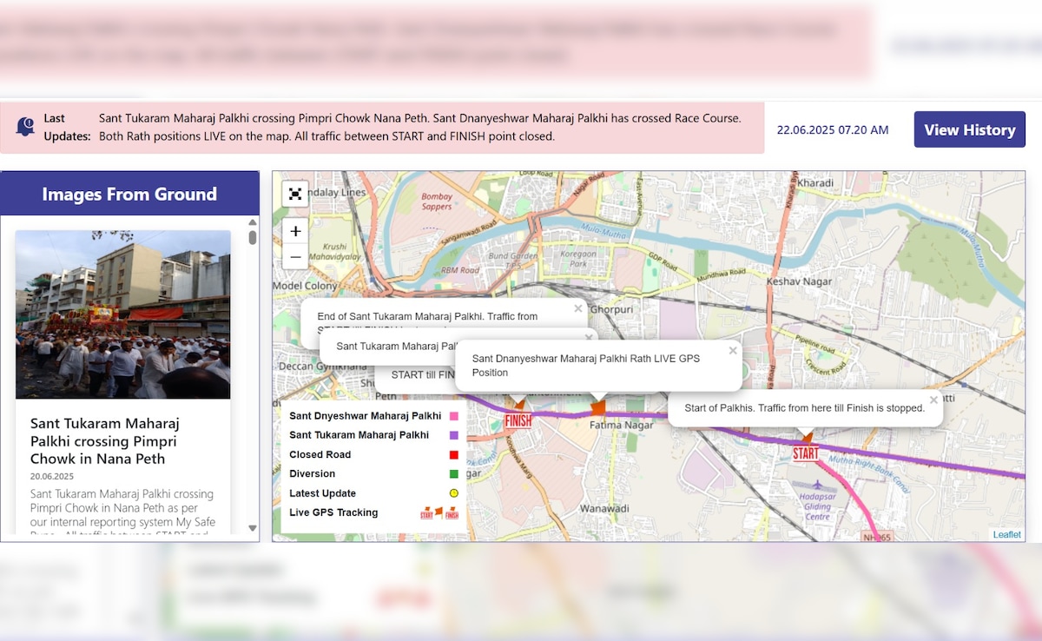Screen dimensions: 1042x641
Task: Click the Live GPS Tracking legend icon
Action: [439, 512]
